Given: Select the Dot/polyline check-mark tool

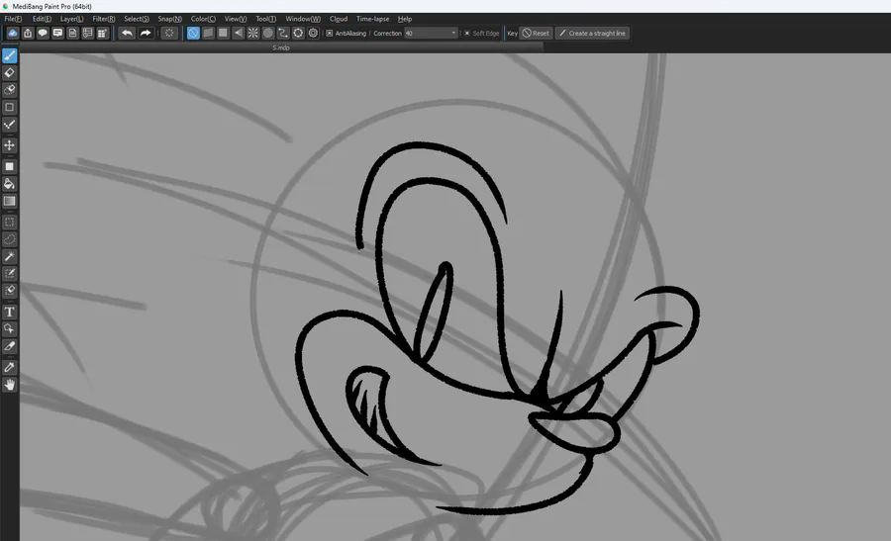Looking at the screenshot, I should [10, 125].
